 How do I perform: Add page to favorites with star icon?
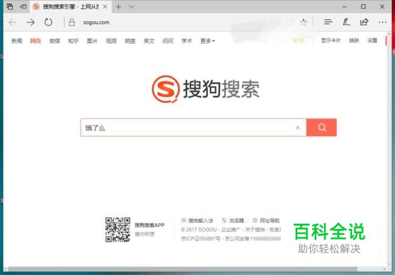click(x=304, y=22)
